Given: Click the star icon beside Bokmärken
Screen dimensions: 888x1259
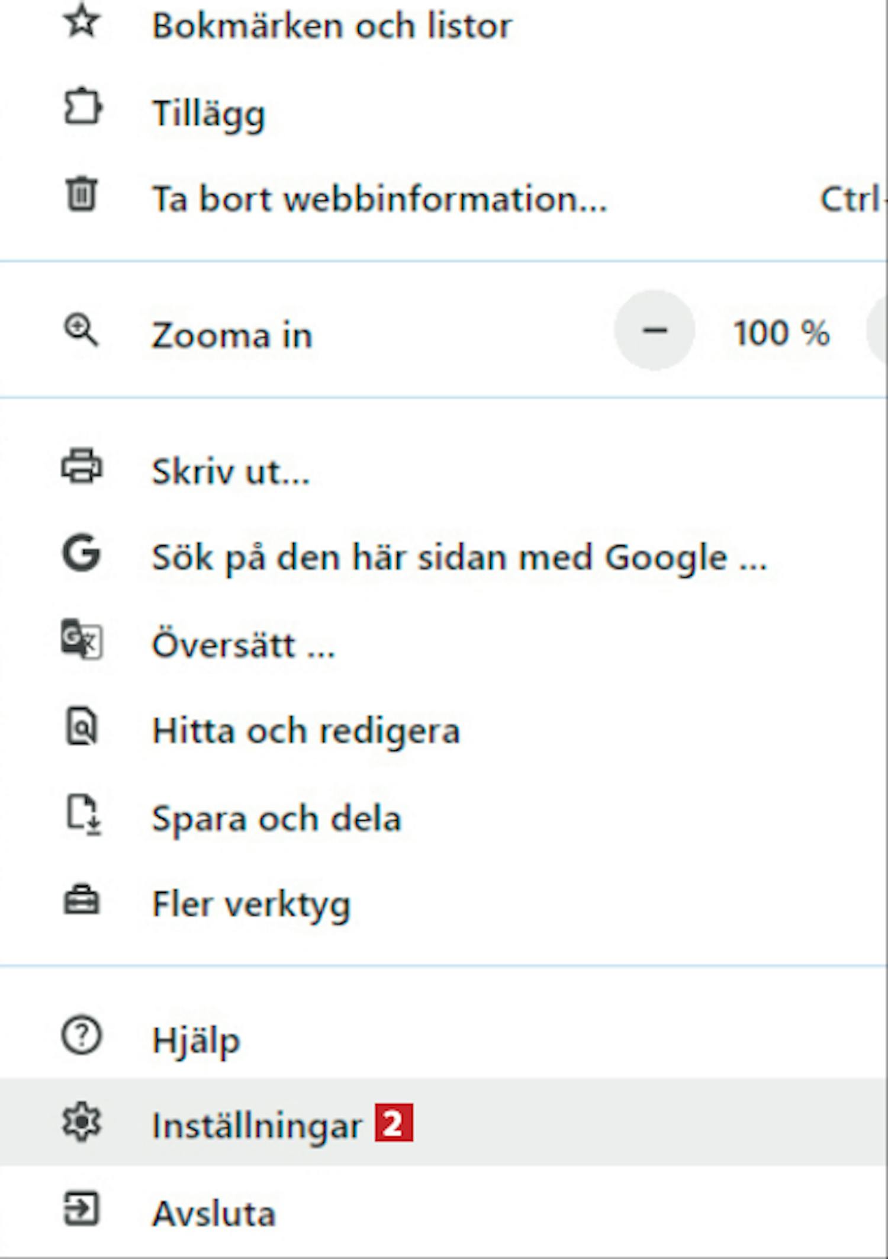Looking at the screenshot, I should [x=82, y=23].
